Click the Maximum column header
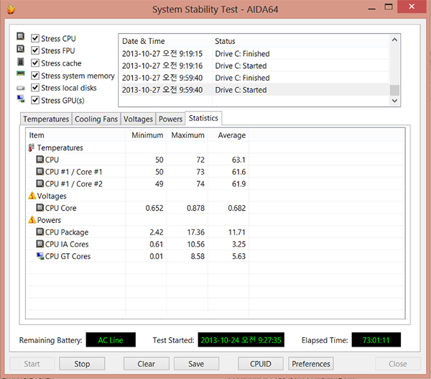Image resolution: width=431 pixels, height=379 pixels. tap(187, 135)
